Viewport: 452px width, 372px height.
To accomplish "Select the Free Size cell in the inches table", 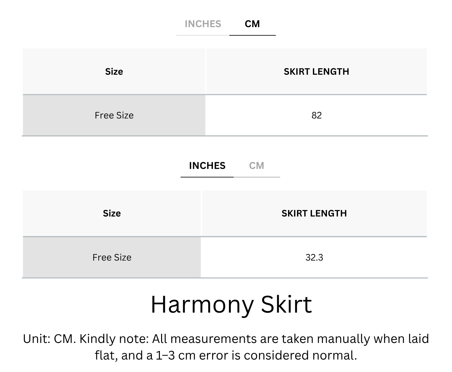I will 112,257.
